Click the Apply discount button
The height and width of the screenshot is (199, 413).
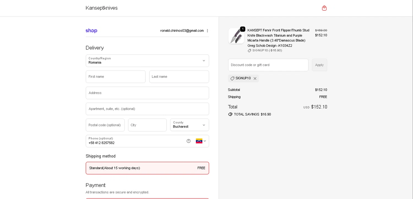319,65
